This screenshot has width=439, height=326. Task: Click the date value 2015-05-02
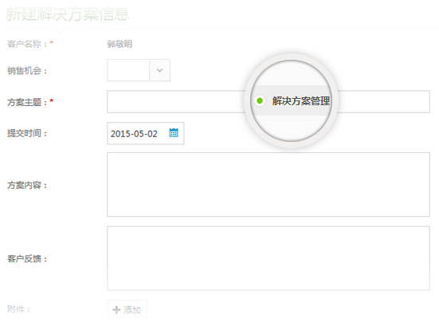(134, 134)
